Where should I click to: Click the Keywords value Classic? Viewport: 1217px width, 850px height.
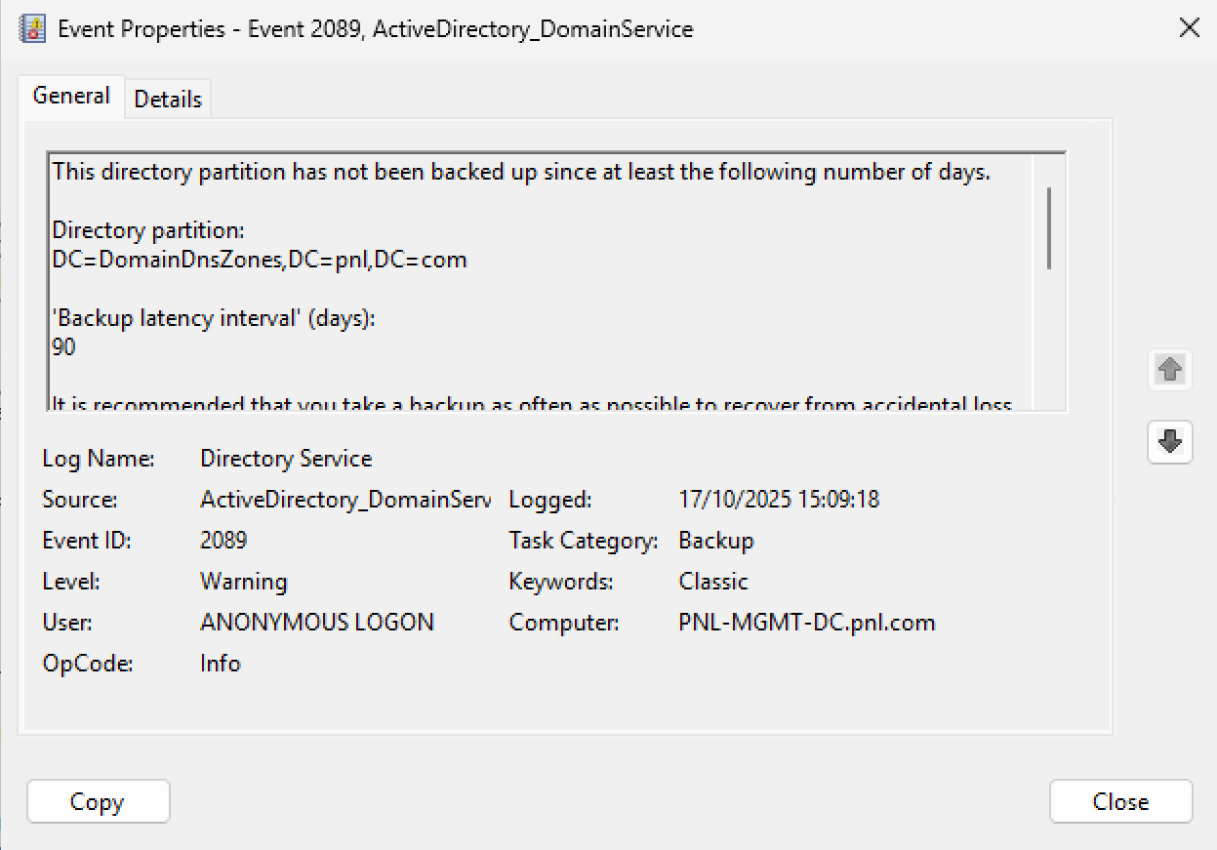tap(713, 582)
